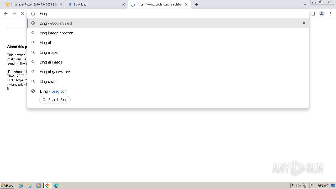Pick the bing chat suggestion
The image size is (336, 189).
tap(168, 82)
